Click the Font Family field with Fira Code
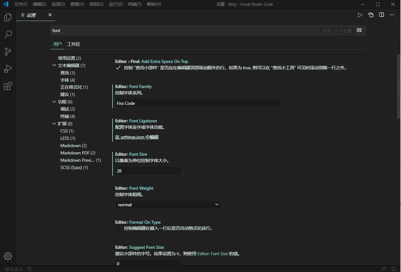 (x=198, y=103)
